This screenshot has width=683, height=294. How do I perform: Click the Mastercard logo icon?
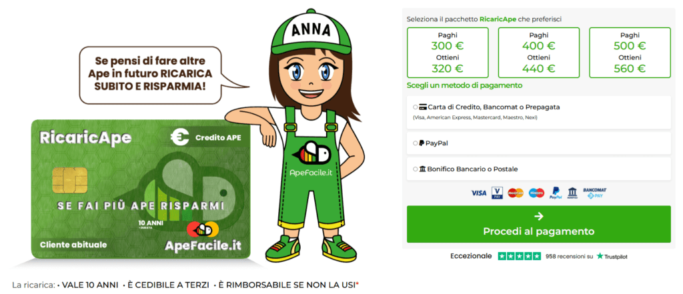coord(516,193)
